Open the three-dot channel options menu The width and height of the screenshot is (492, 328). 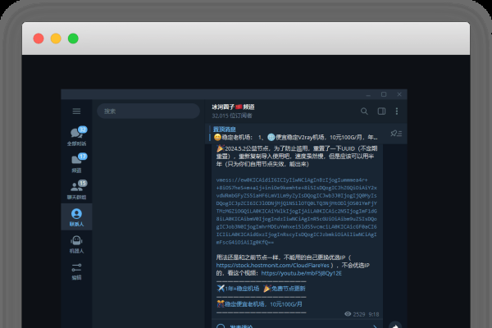click(397, 112)
